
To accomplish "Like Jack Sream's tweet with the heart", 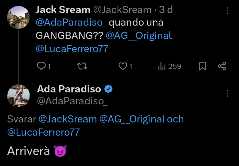I will 123,66.
